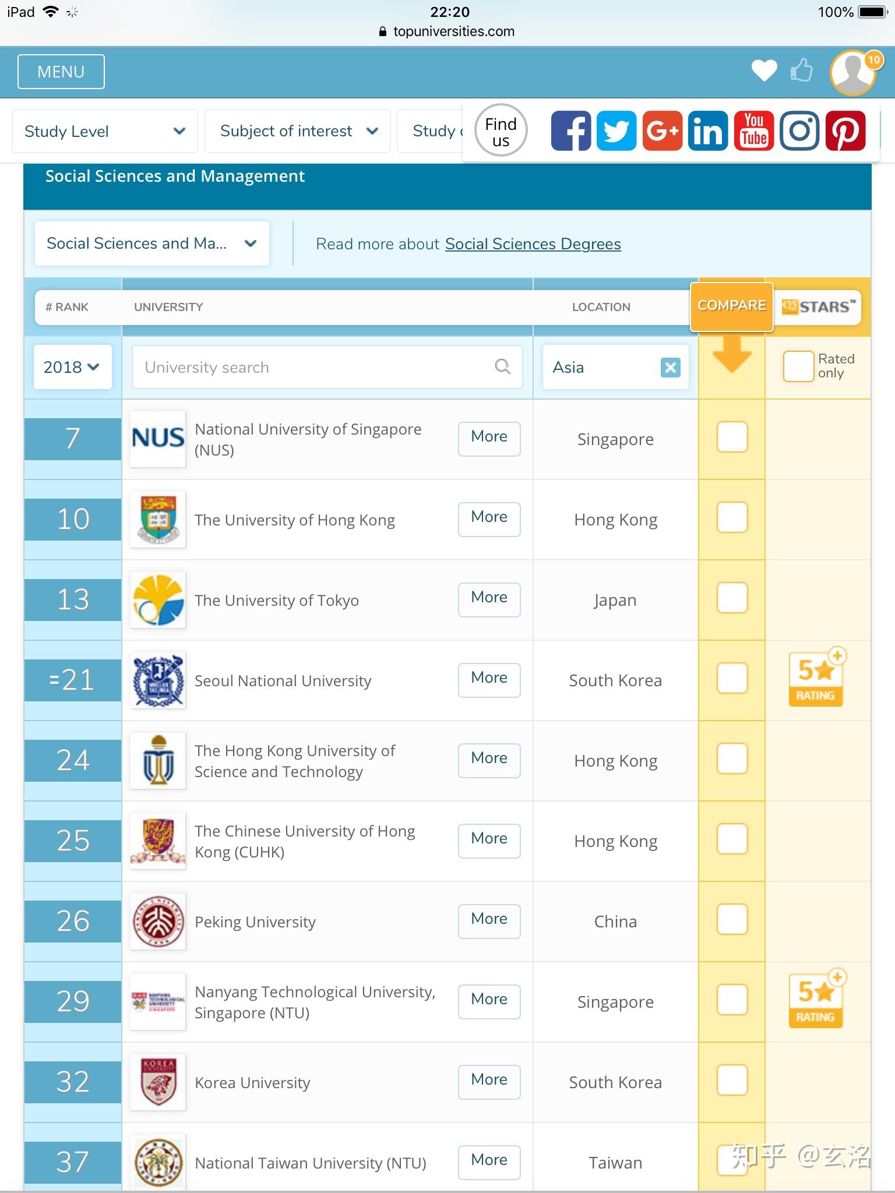Open Instagram social link

click(799, 130)
